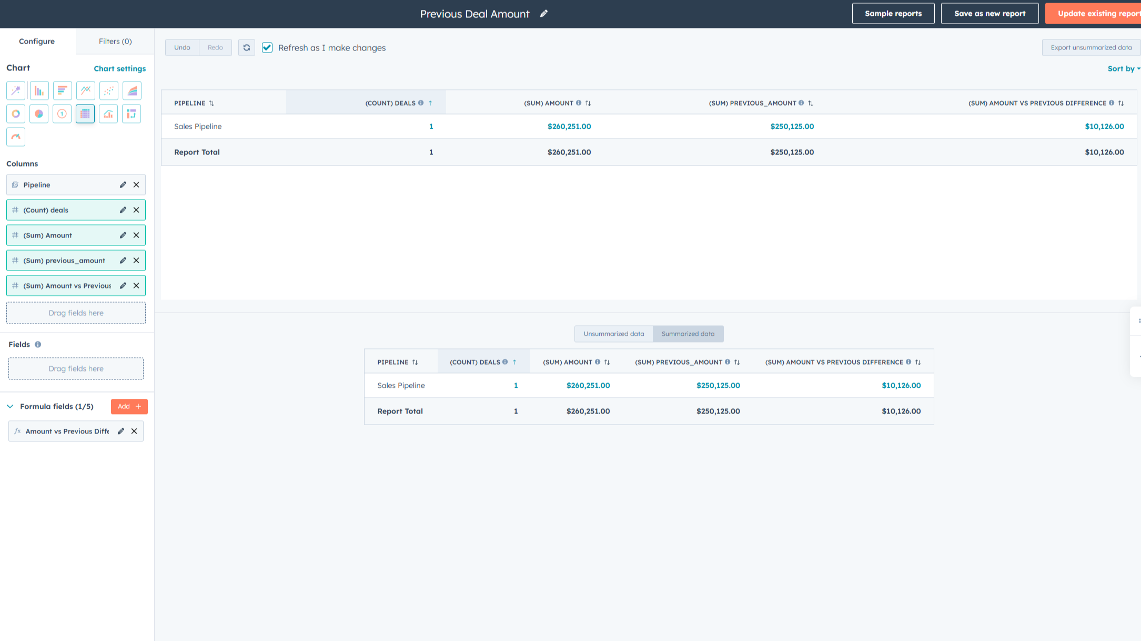The width and height of the screenshot is (1141, 641).
Task: Collapse the Formula fields section
Action: (x=10, y=406)
